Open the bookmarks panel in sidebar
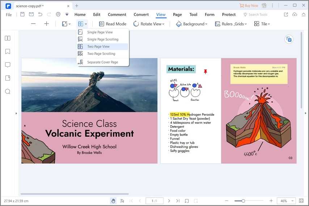The image size is (309, 206). [x=8, y=51]
